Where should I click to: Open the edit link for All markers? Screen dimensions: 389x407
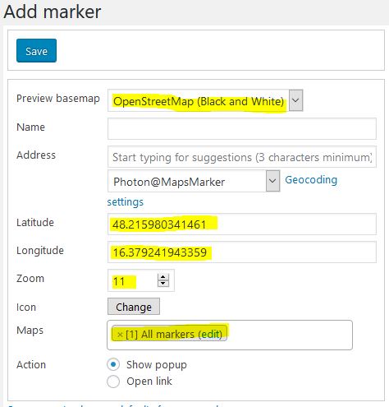point(210,335)
